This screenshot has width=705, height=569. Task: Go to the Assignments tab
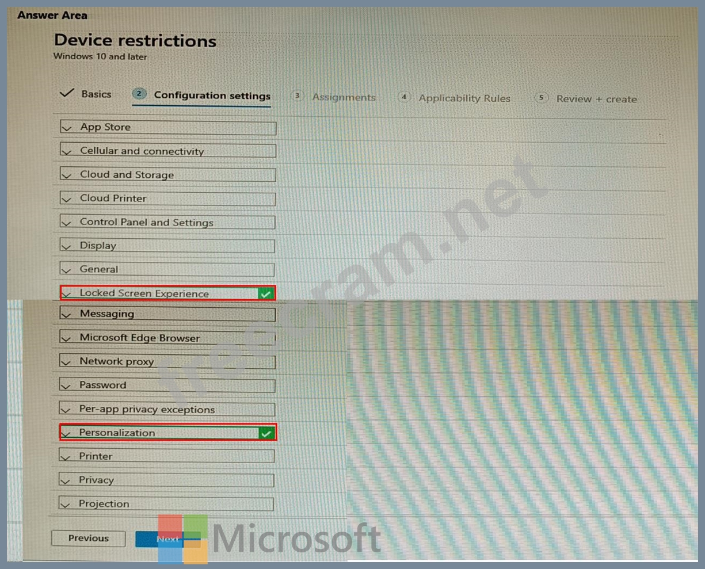point(343,98)
